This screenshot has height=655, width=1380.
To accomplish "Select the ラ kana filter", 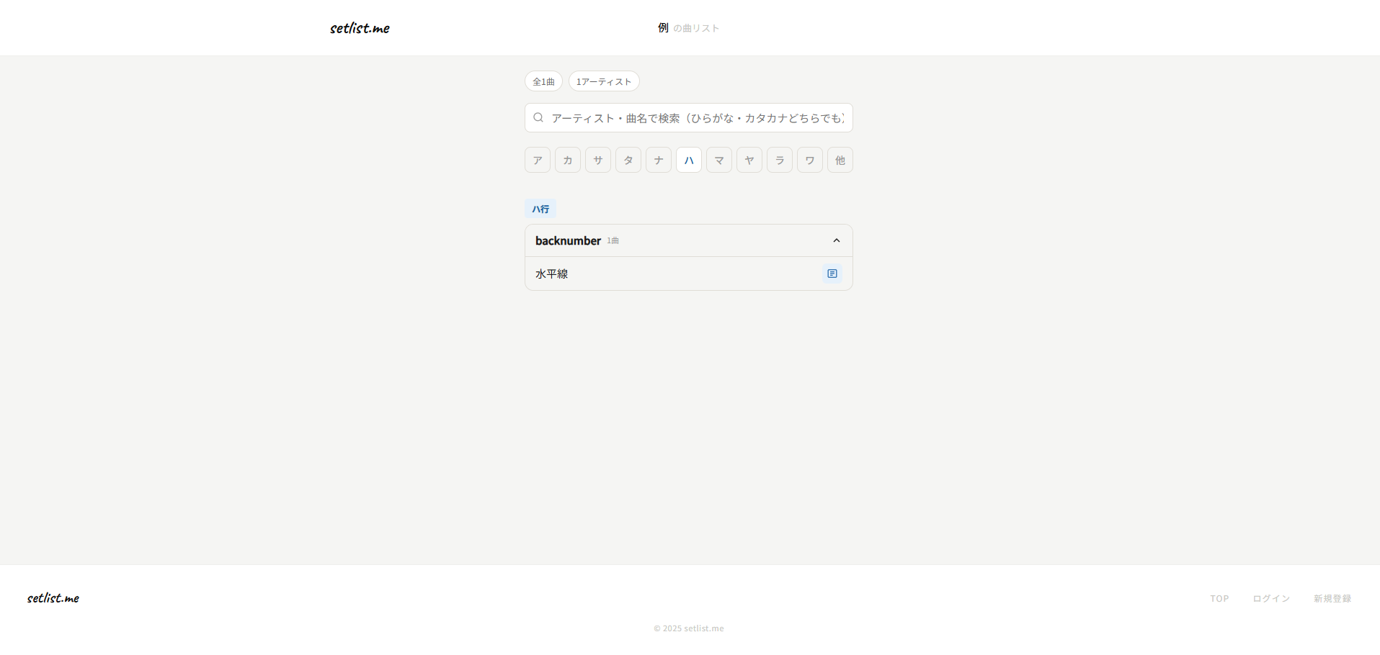I will point(780,160).
